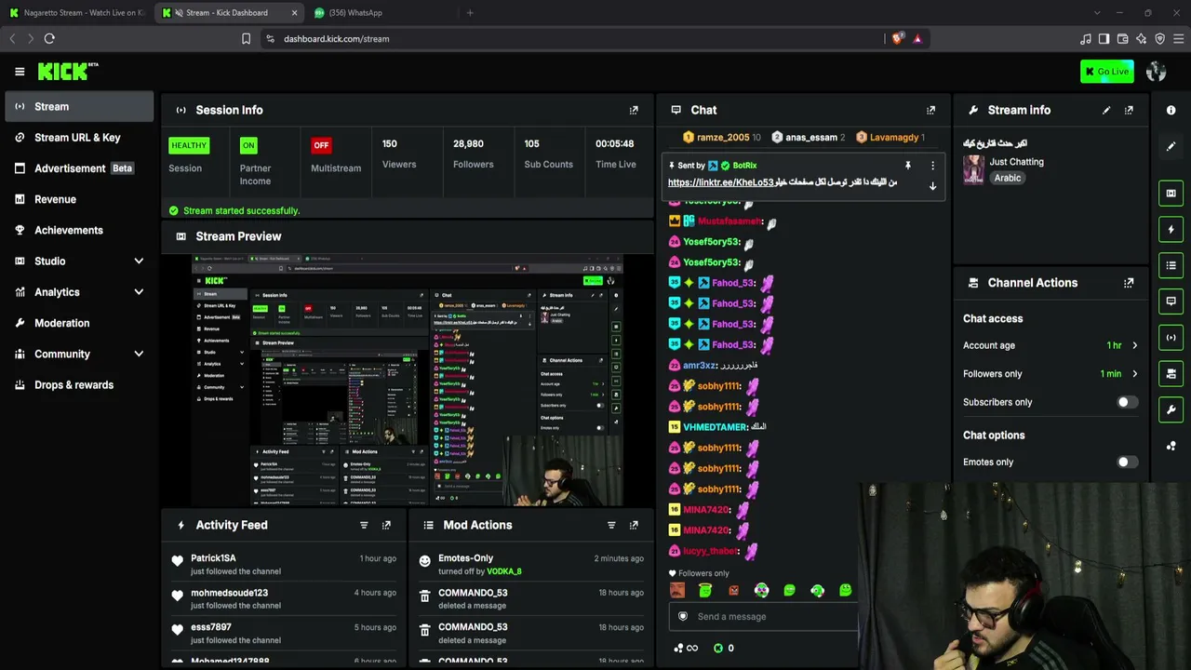Click Patrick1SA in Activity Feed

(213, 558)
